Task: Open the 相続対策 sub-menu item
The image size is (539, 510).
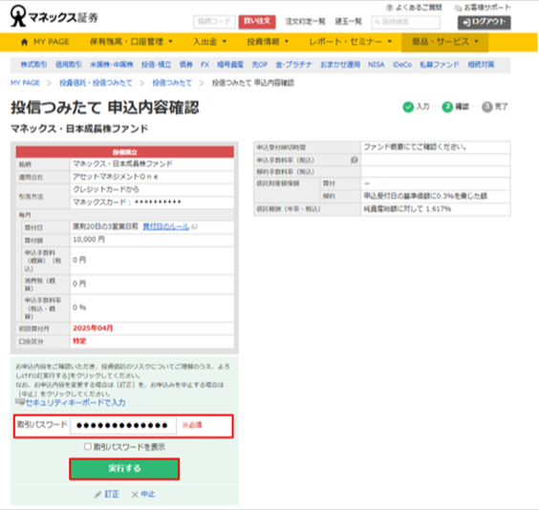Action: [x=481, y=65]
